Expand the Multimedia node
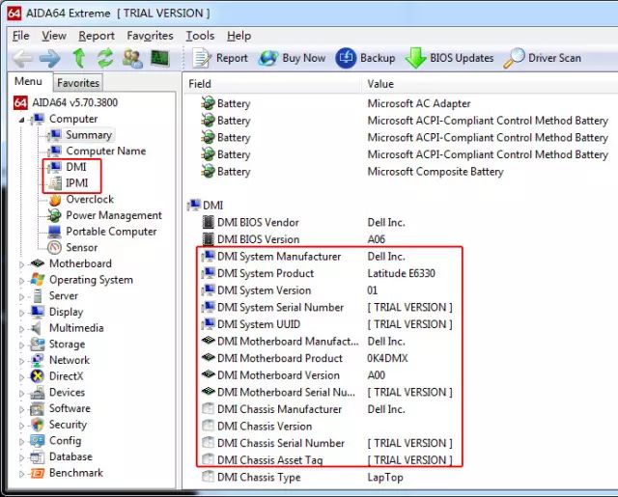618x497 pixels. click(21, 329)
